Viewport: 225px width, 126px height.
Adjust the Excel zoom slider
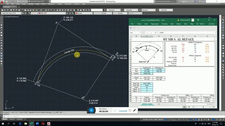[x=203, y=107]
